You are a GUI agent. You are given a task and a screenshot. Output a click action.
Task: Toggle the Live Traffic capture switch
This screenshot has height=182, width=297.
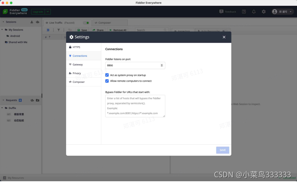pos(86,23)
